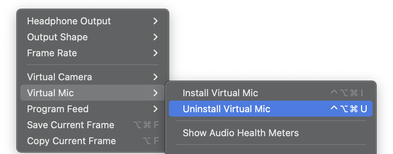Click the Virtual Camera submenu arrow
393x154 pixels.
tap(156, 77)
